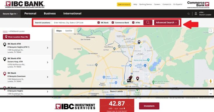Click the Open an Account button
214x112 pixels.
pyautogui.click(x=124, y=4)
